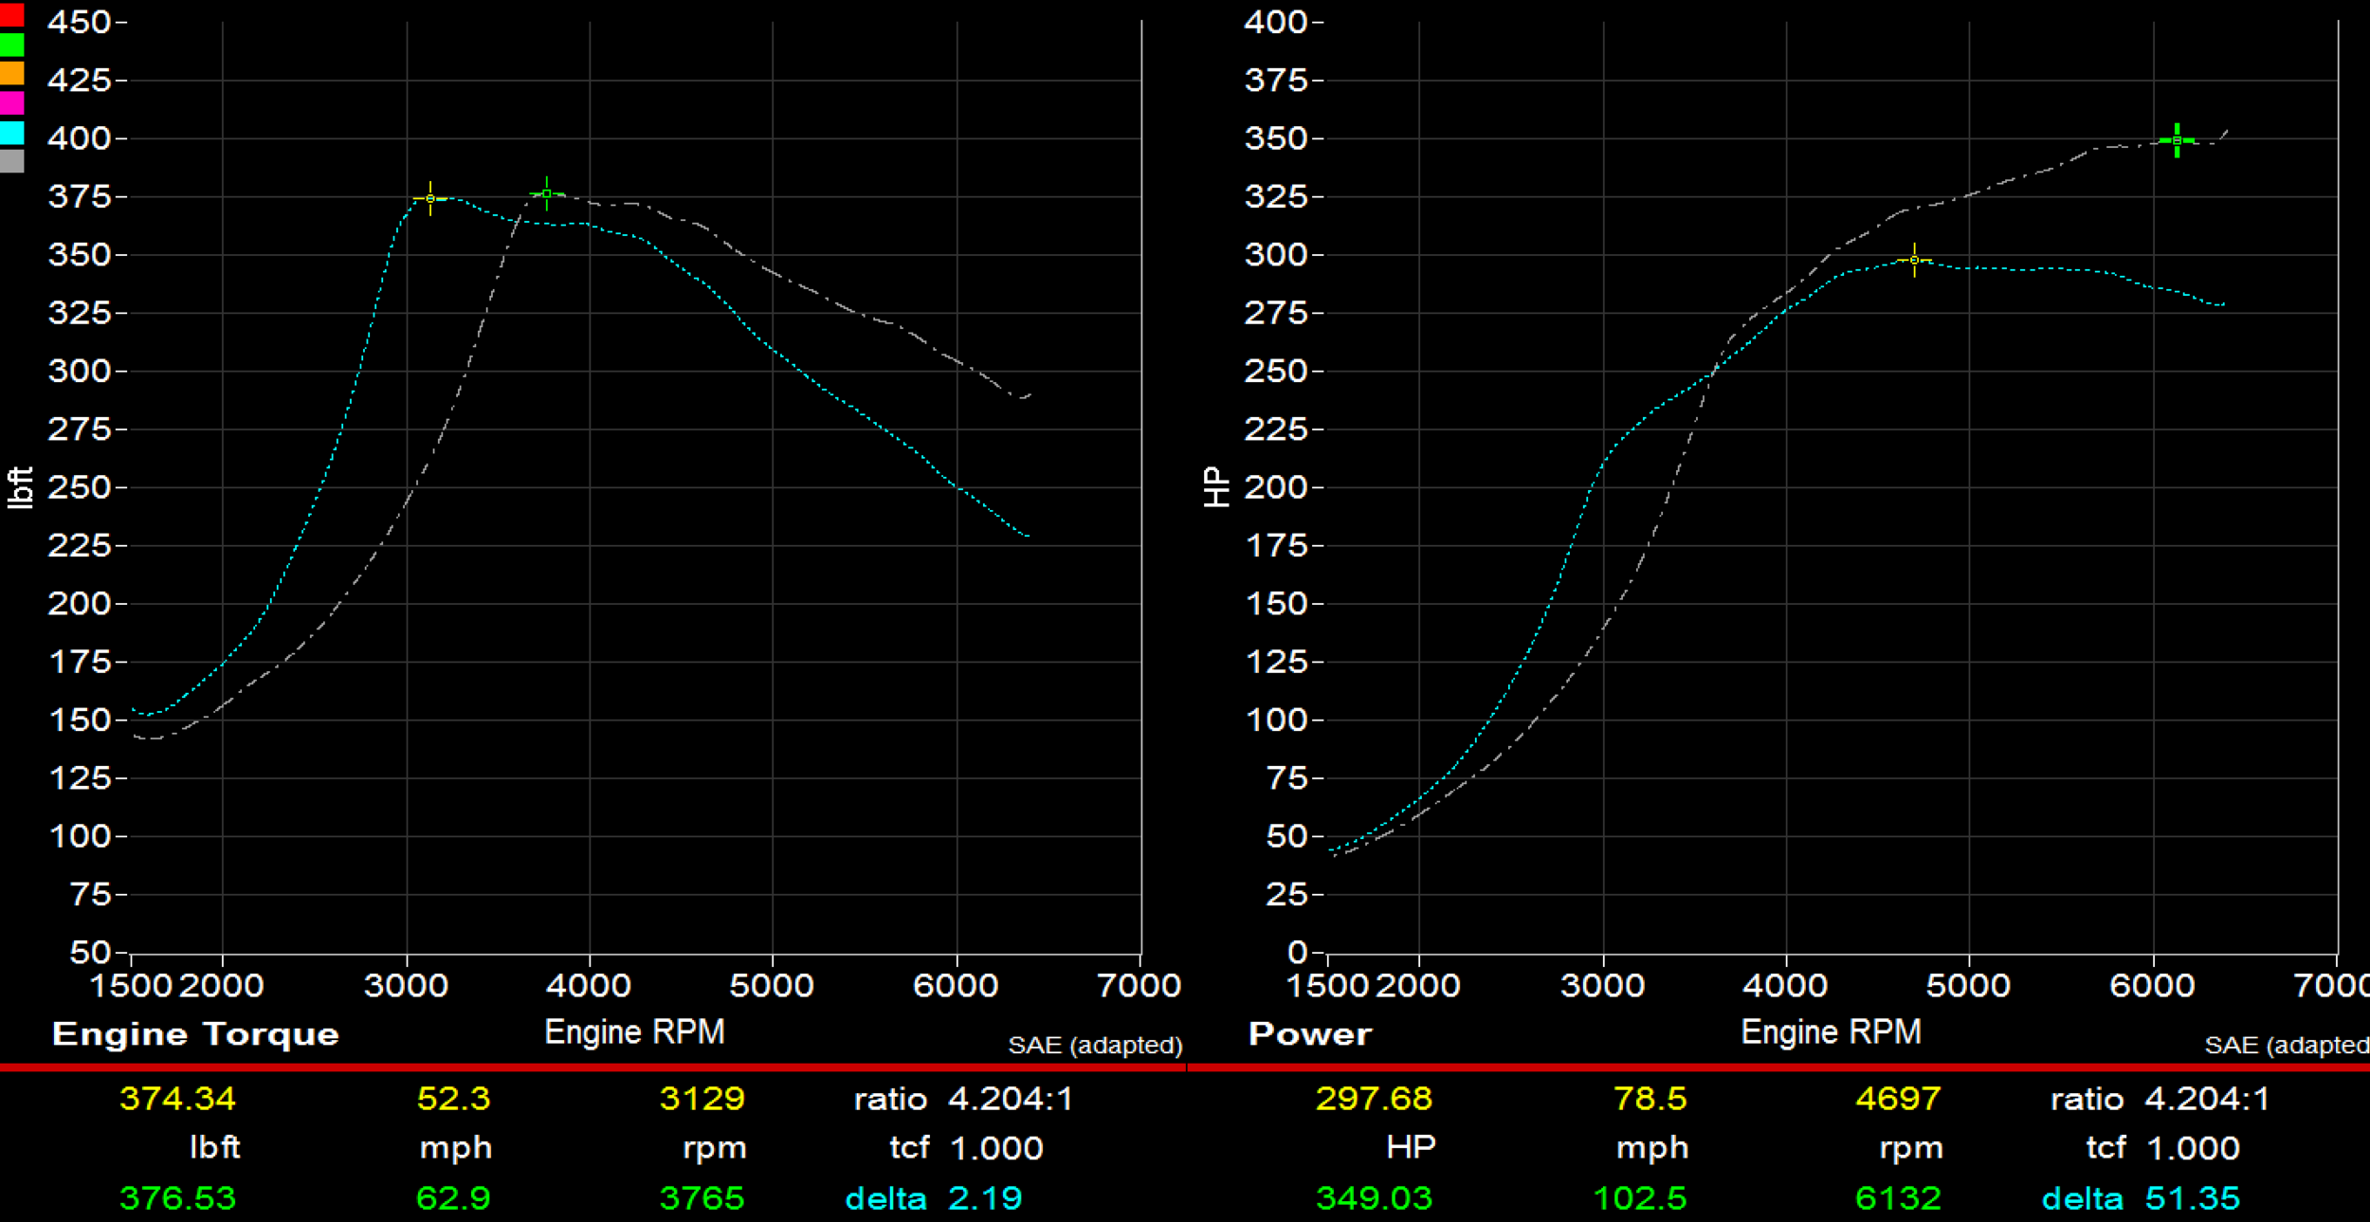Click the torque delta 2.19 value
This screenshot has width=2370, height=1222.
tap(985, 1198)
